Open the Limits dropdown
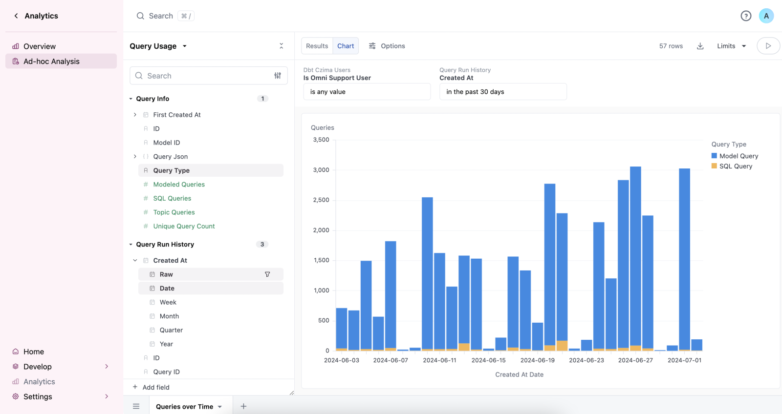The image size is (782, 414). coord(731,46)
